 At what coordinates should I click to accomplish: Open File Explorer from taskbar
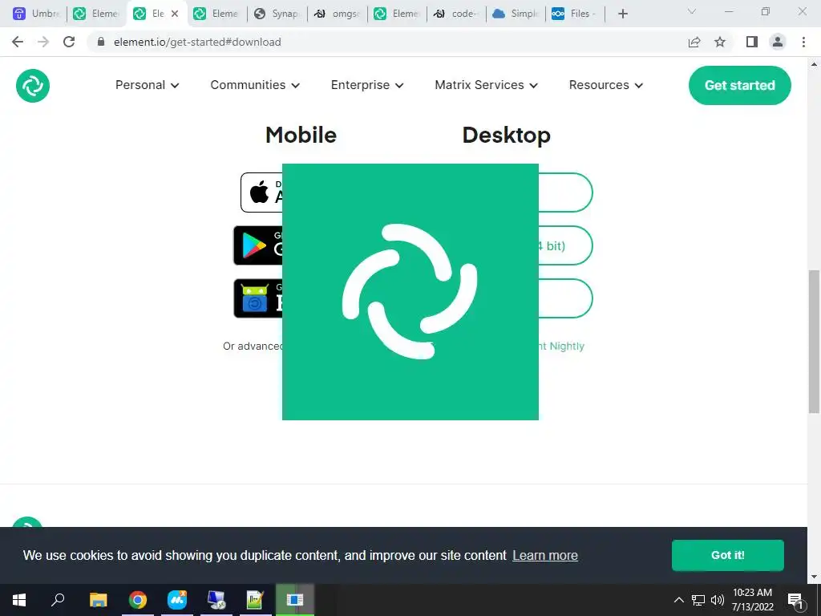tap(98, 600)
